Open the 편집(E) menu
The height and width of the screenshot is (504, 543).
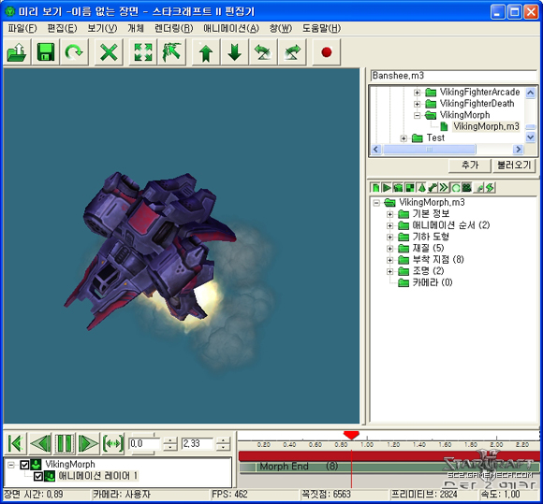[62, 28]
